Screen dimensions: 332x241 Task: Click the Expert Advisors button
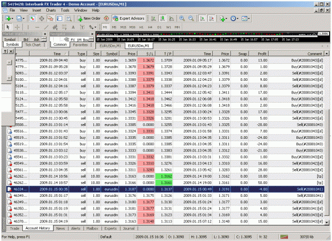pyautogui.click(x=129, y=19)
